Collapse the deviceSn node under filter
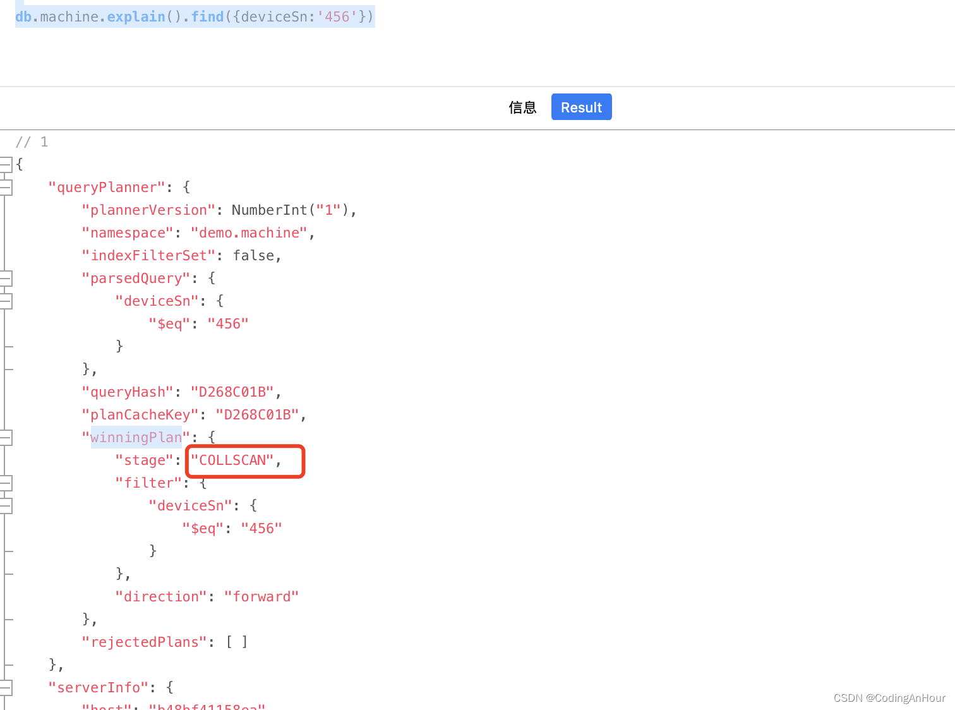This screenshot has width=955, height=710. coord(6,505)
